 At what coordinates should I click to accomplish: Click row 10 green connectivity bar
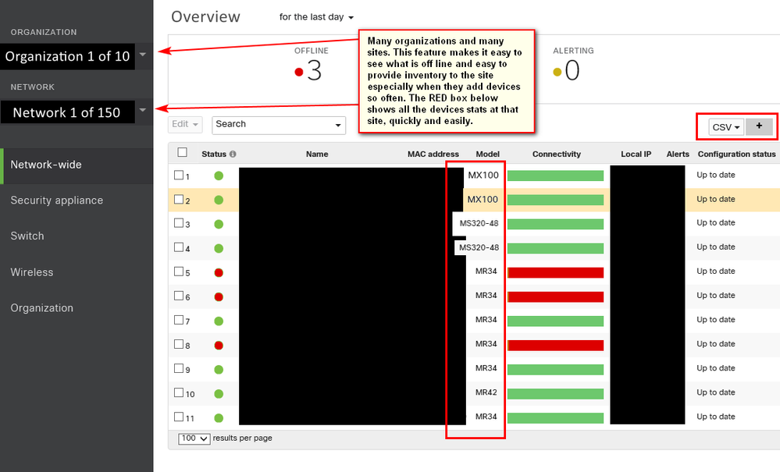[555, 394]
